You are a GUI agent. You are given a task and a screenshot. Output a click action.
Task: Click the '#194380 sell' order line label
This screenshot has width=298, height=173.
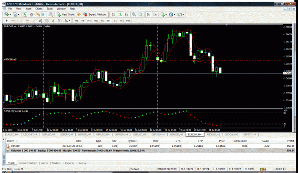10,59
